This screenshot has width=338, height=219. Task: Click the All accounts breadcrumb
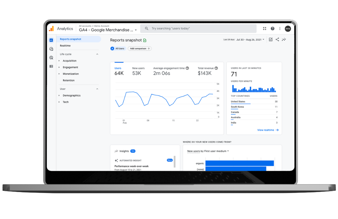(x=85, y=26)
